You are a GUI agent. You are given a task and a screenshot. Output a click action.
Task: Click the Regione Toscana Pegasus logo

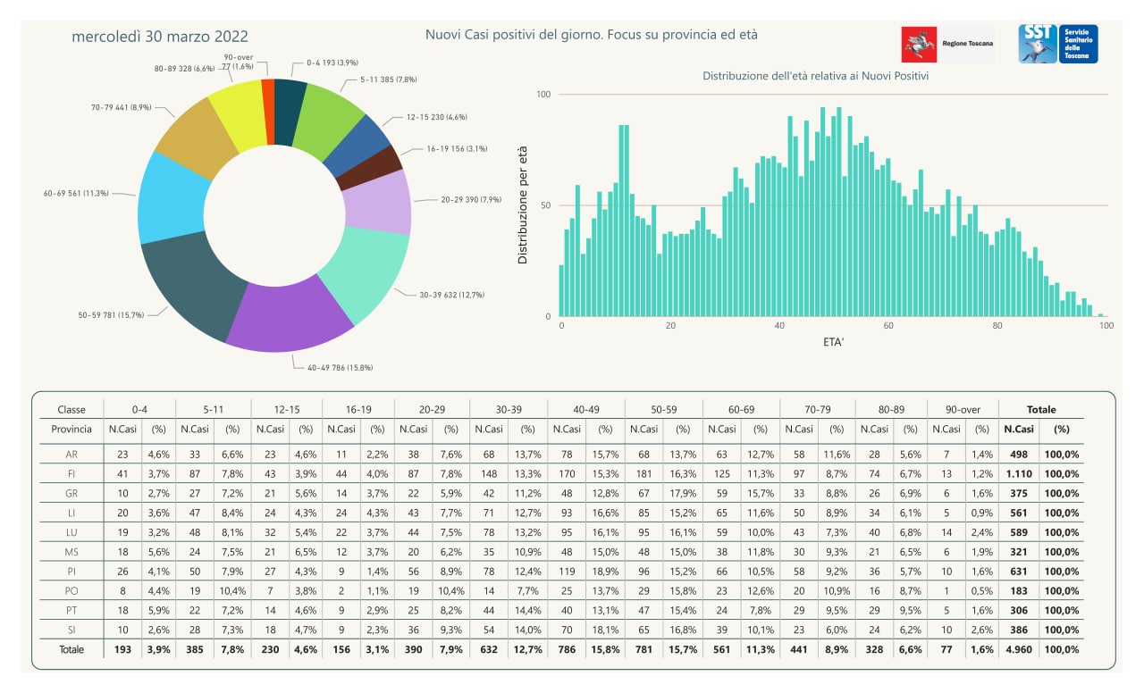point(919,45)
